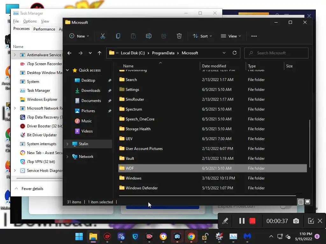Refresh the Microsoft folder view
The width and height of the screenshot is (326, 244).
[x=235, y=53]
